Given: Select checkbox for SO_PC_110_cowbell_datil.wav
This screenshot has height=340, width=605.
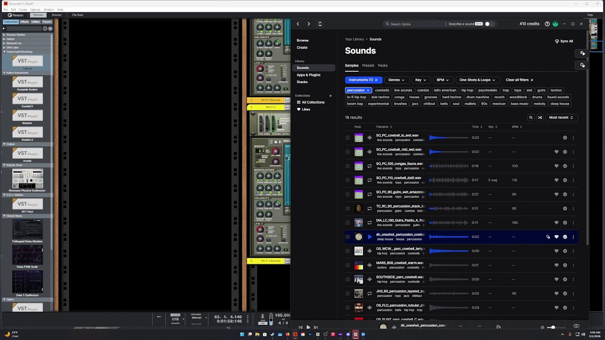Looking at the screenshot, I should coord(347,180).
